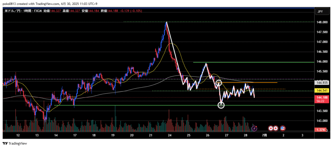Open the US flag economic event icon
333x148 pixels.
[283, 129]
